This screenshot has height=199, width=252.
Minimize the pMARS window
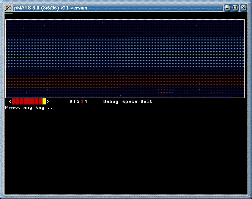227,8
